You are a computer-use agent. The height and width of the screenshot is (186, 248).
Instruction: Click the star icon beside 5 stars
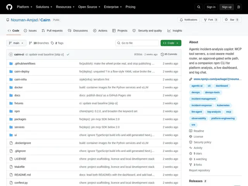(191, 153)
